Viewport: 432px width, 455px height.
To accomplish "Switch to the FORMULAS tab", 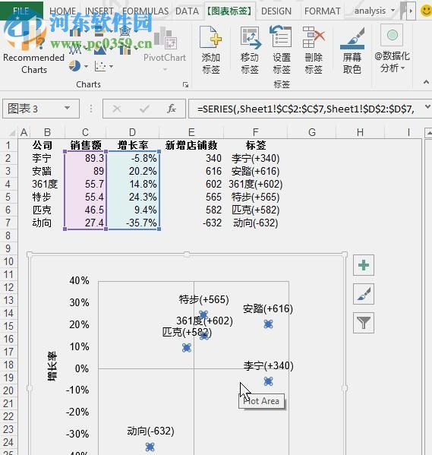I will 145,11.
